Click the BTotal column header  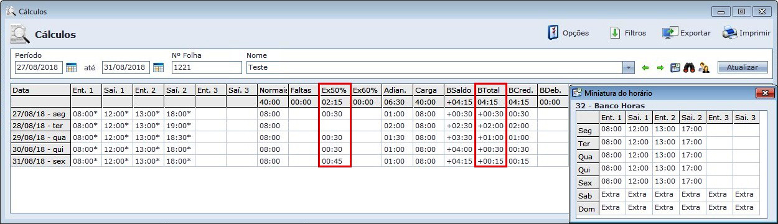coord(490,90)
